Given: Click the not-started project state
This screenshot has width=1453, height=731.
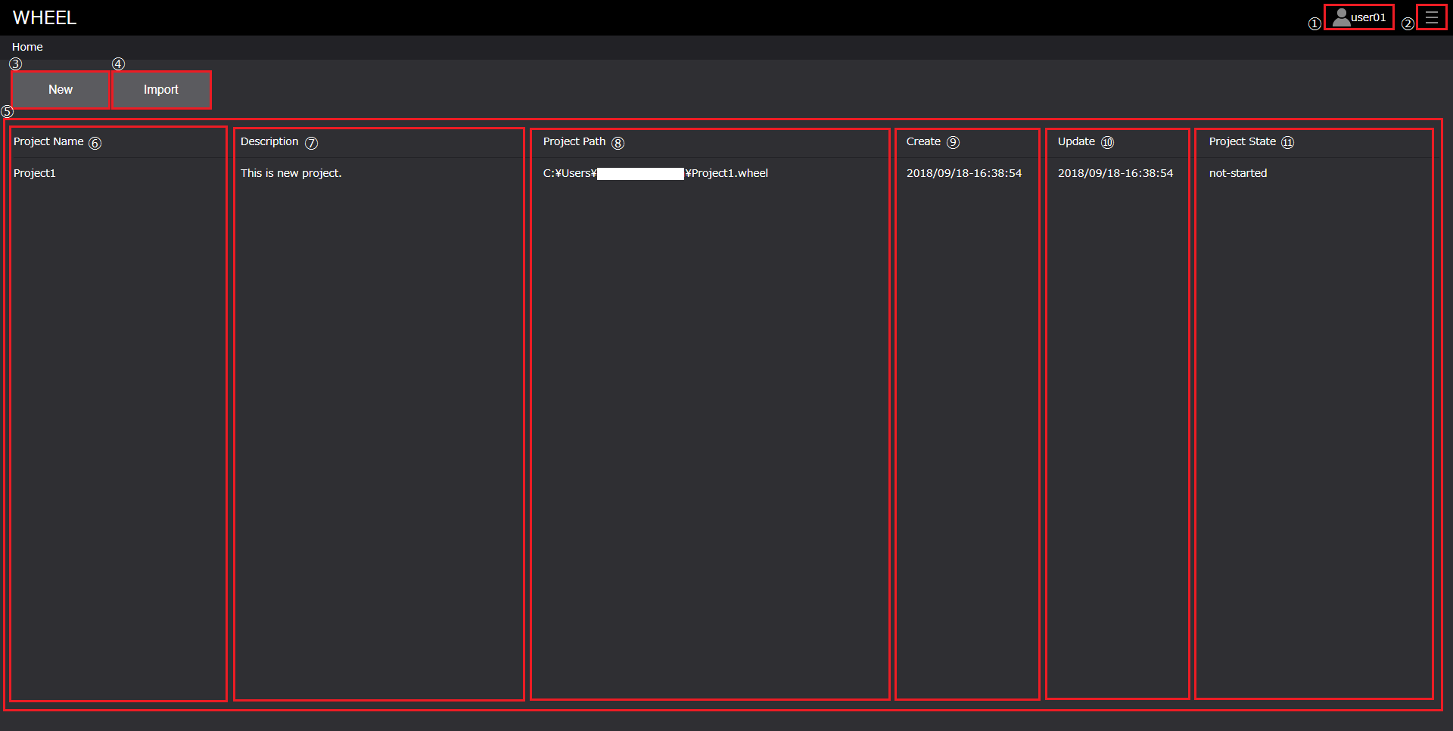Looking at the screenshot, I should 1238,173.
